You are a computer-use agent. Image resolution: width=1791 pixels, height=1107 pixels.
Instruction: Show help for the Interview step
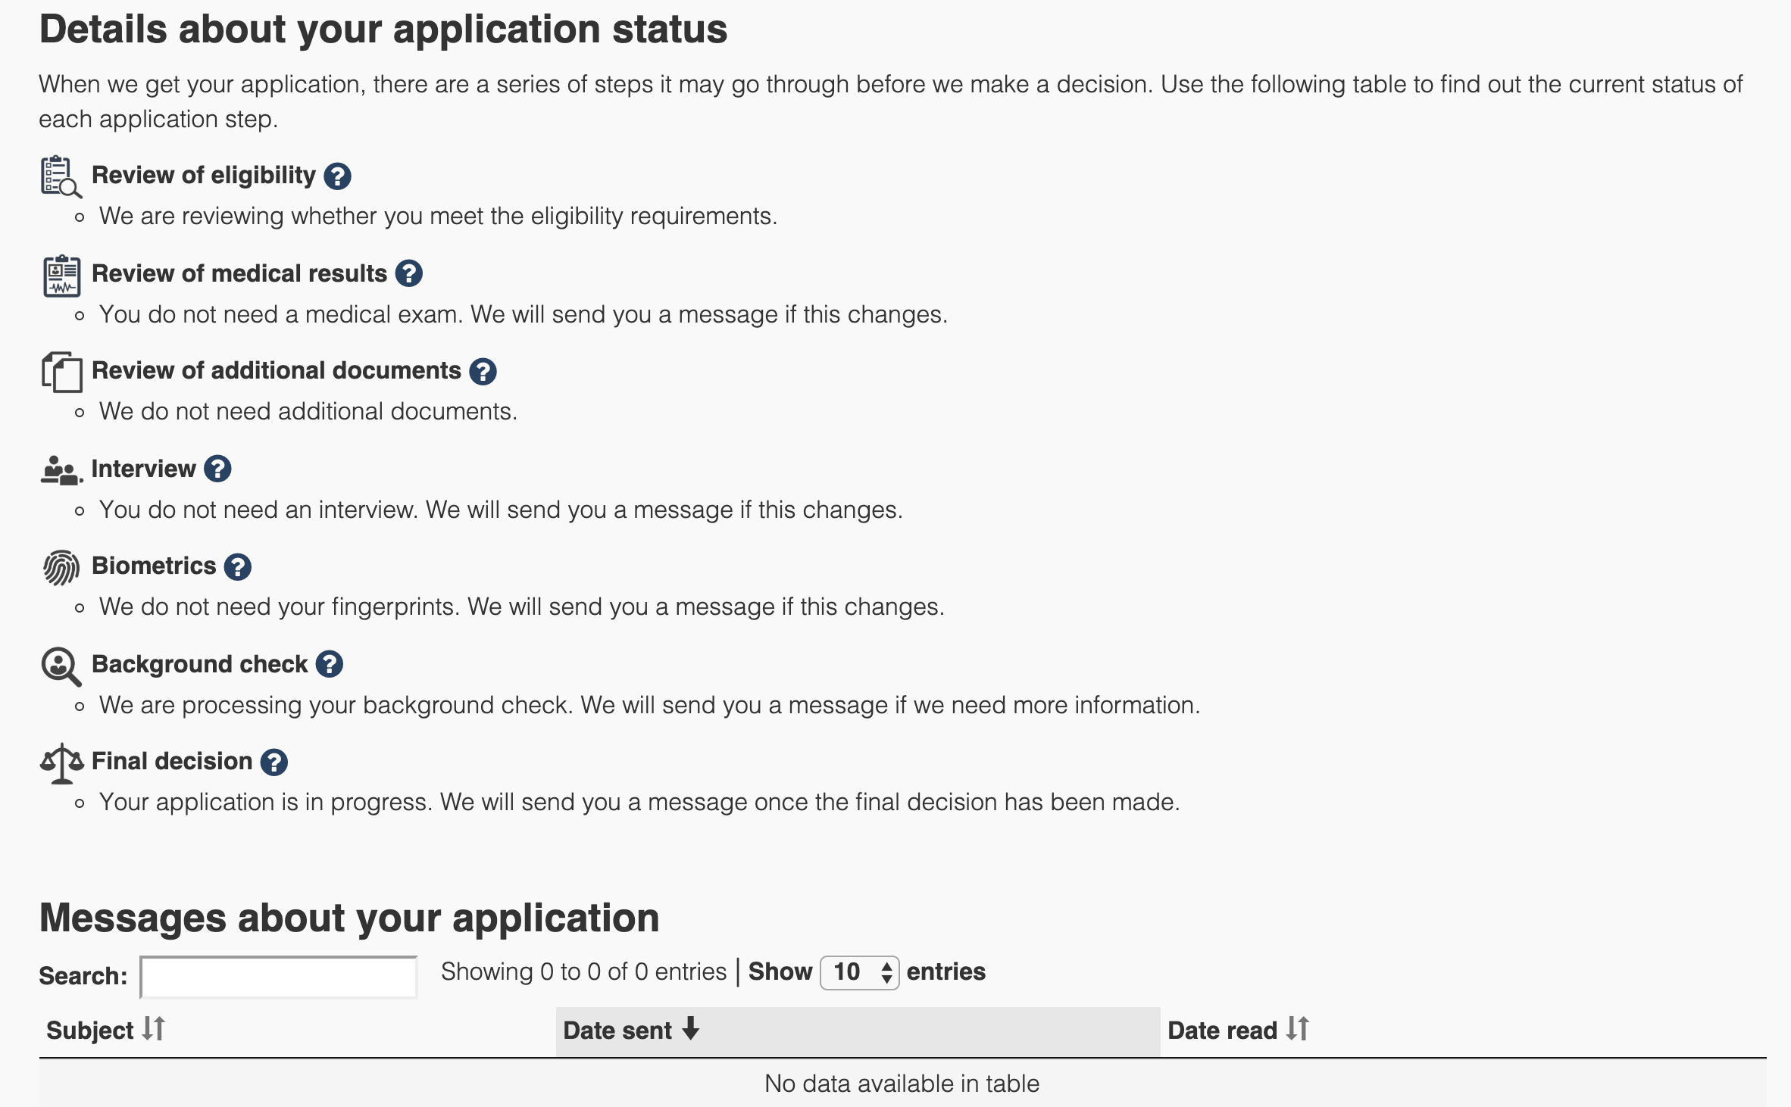point(217,469)
